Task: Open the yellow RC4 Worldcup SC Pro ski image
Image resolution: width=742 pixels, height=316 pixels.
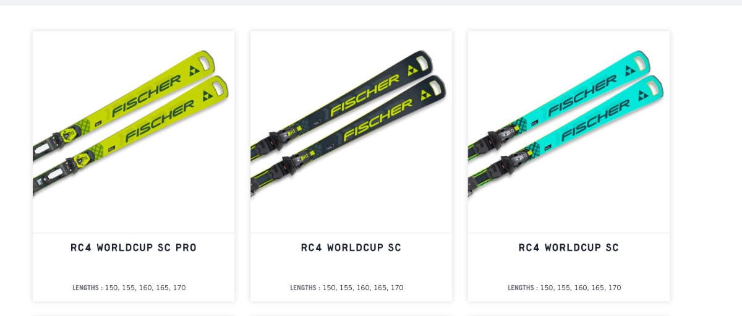Action: pos(134,132)
